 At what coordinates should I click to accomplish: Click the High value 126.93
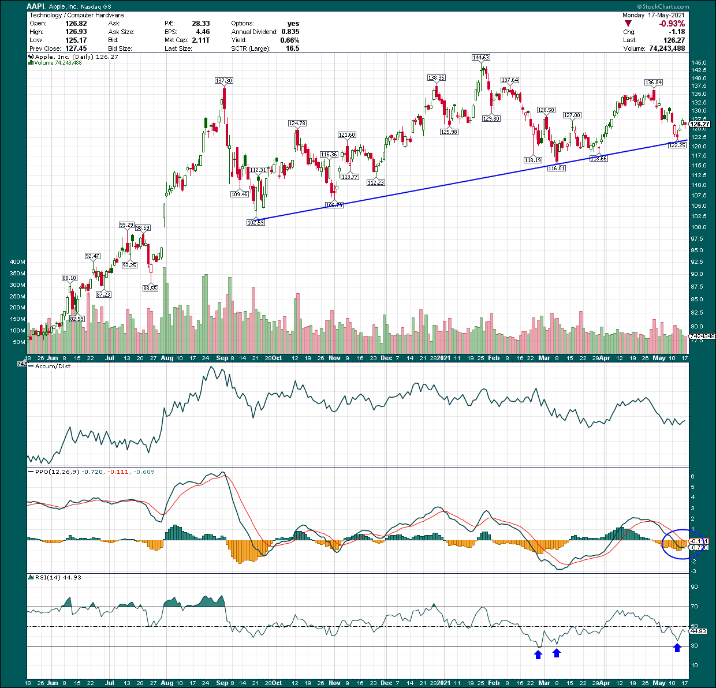click(76, 32)
